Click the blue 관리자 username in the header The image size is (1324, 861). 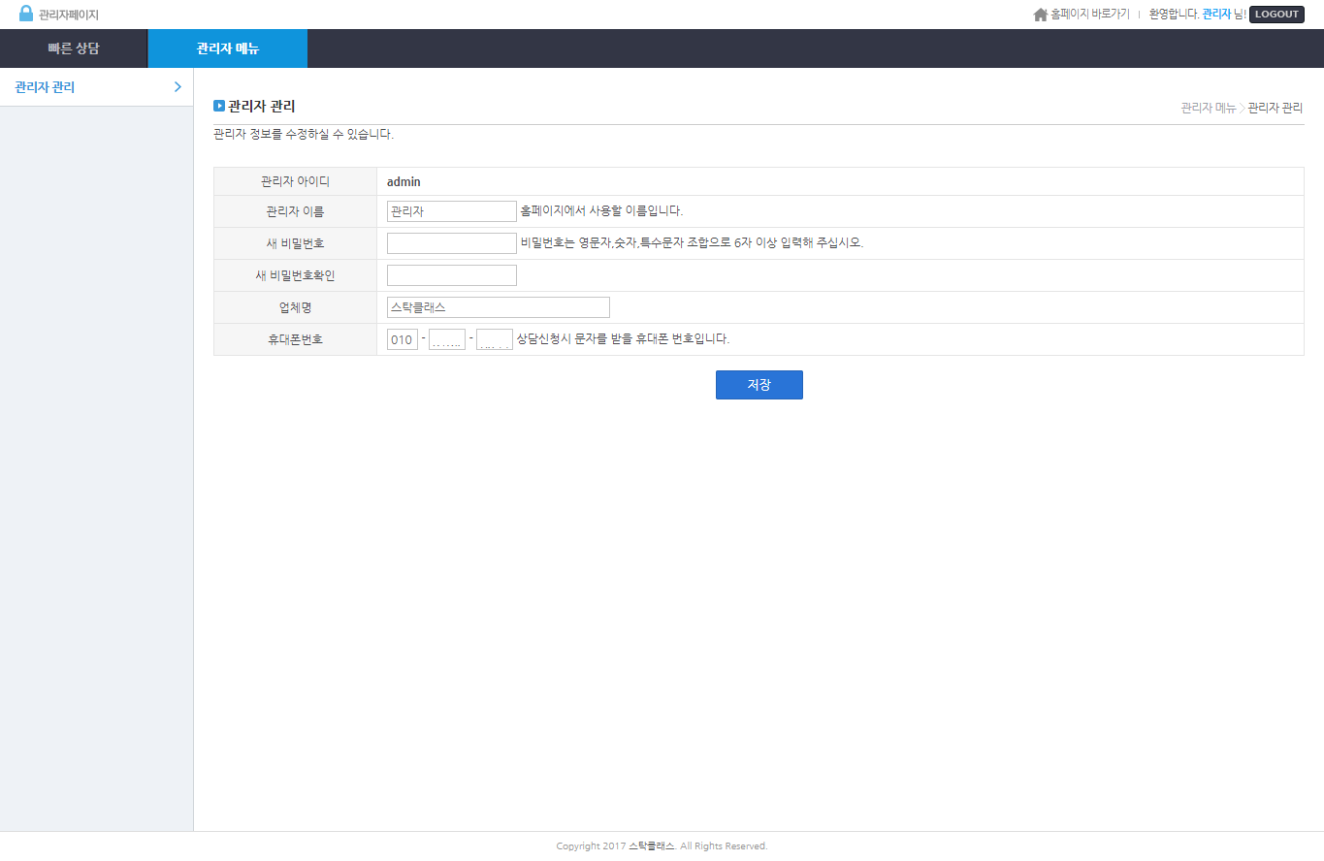click(x=1216, y=15)
